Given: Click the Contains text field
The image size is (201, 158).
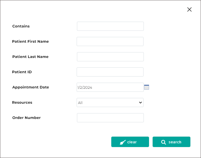Looking at the screenshot, I should [110, 26].
